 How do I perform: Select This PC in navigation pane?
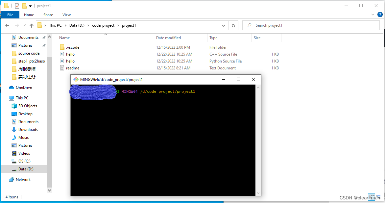[22, 98]
